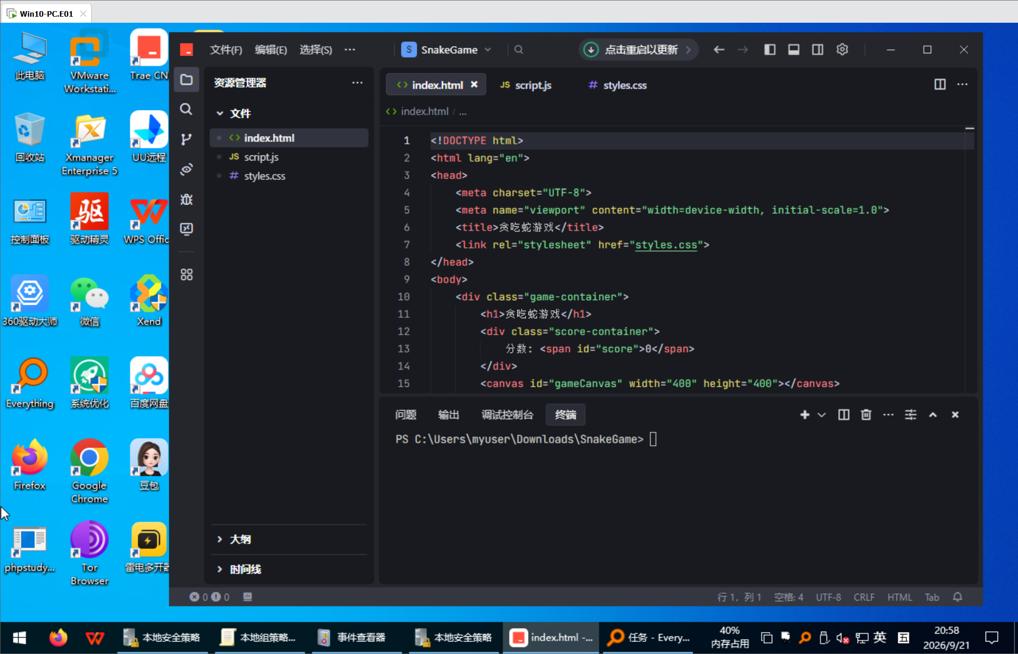Click the terminal prompt input area
The width and height of the screenshot is (1018, 654).
click(653, 439)
